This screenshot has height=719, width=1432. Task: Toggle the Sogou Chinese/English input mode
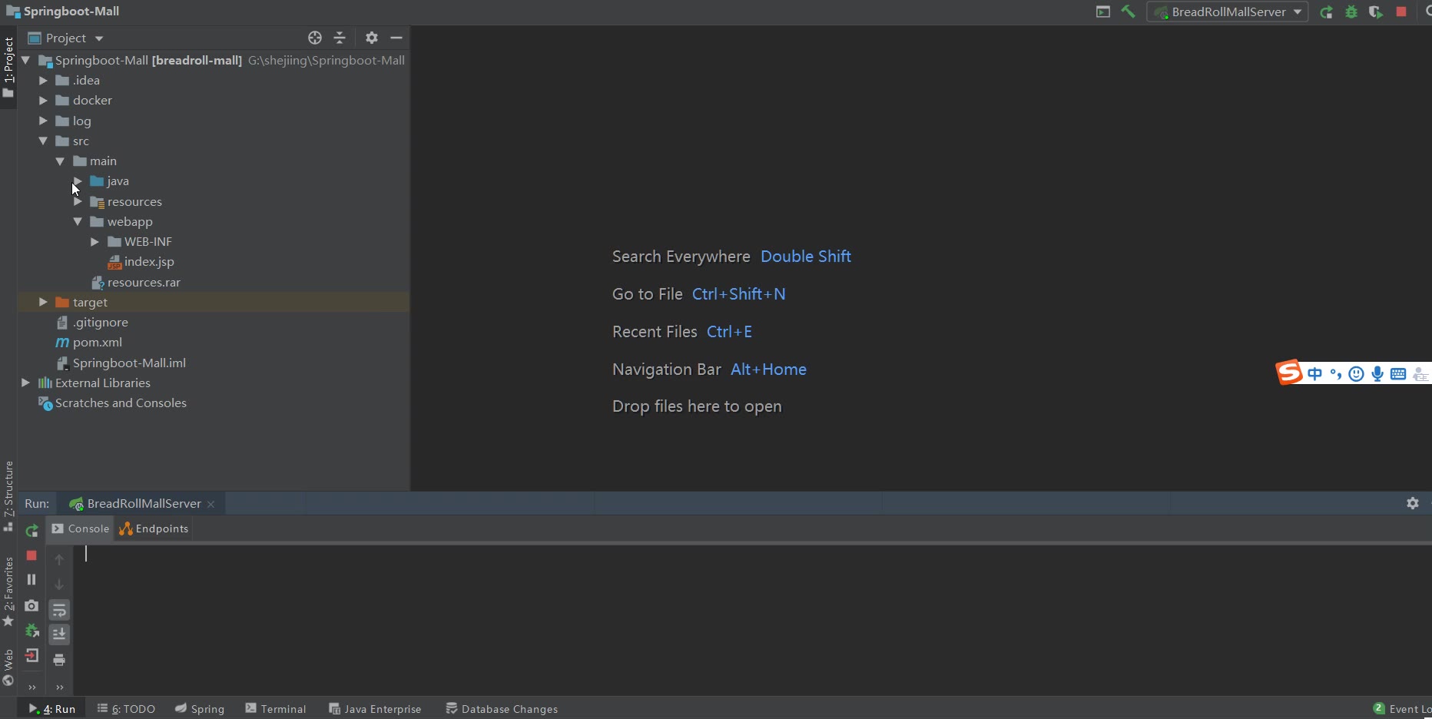[1314, 374]
